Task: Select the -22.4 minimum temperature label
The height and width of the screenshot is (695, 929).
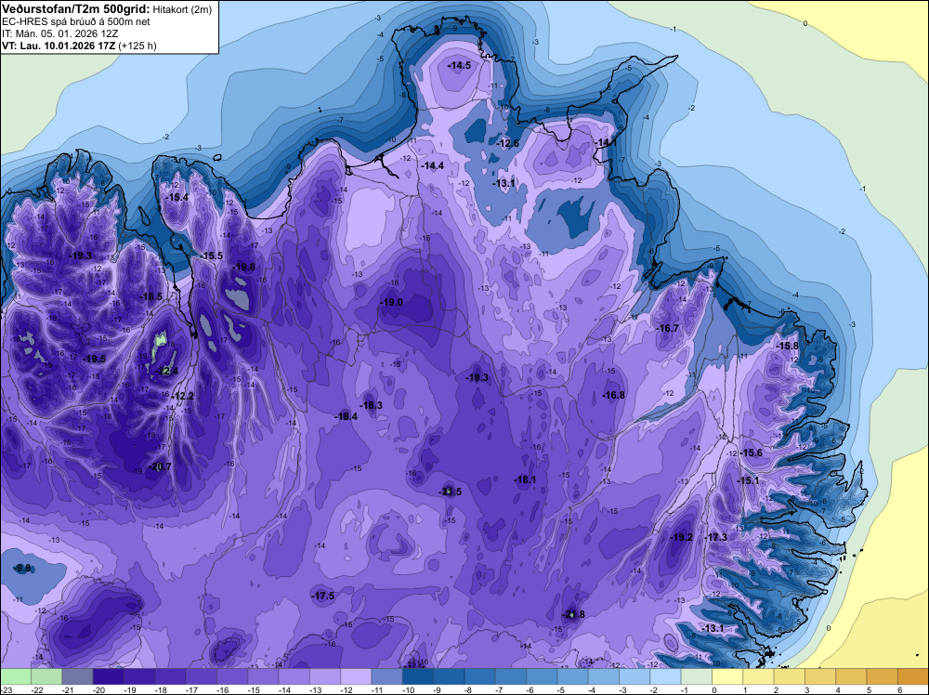Action: (166, 371)
